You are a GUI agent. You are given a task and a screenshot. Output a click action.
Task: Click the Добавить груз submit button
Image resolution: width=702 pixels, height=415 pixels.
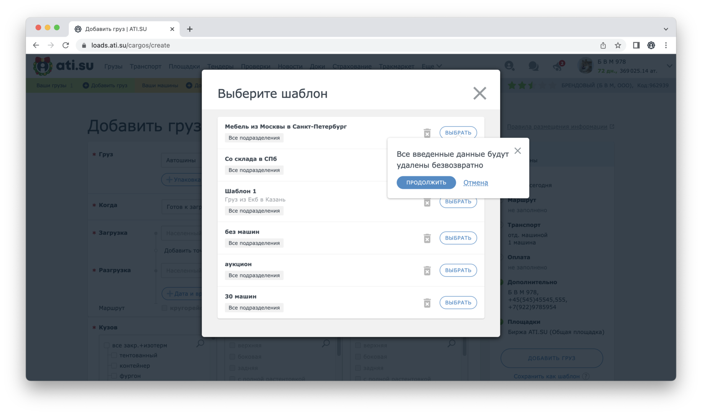point(552,358)
